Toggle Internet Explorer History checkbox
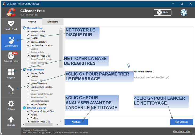 [x=28, y=115]
